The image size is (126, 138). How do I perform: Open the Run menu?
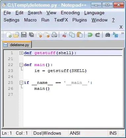[45, 20]
